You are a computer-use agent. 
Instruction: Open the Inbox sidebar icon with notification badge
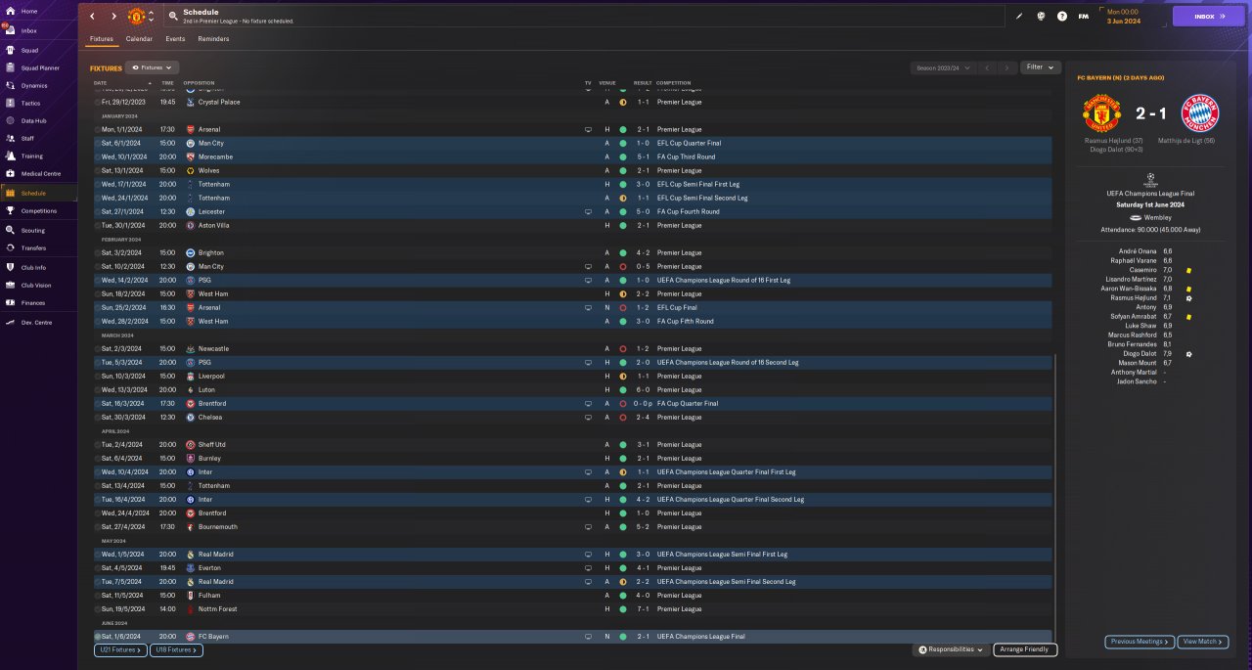coord(9,30)
